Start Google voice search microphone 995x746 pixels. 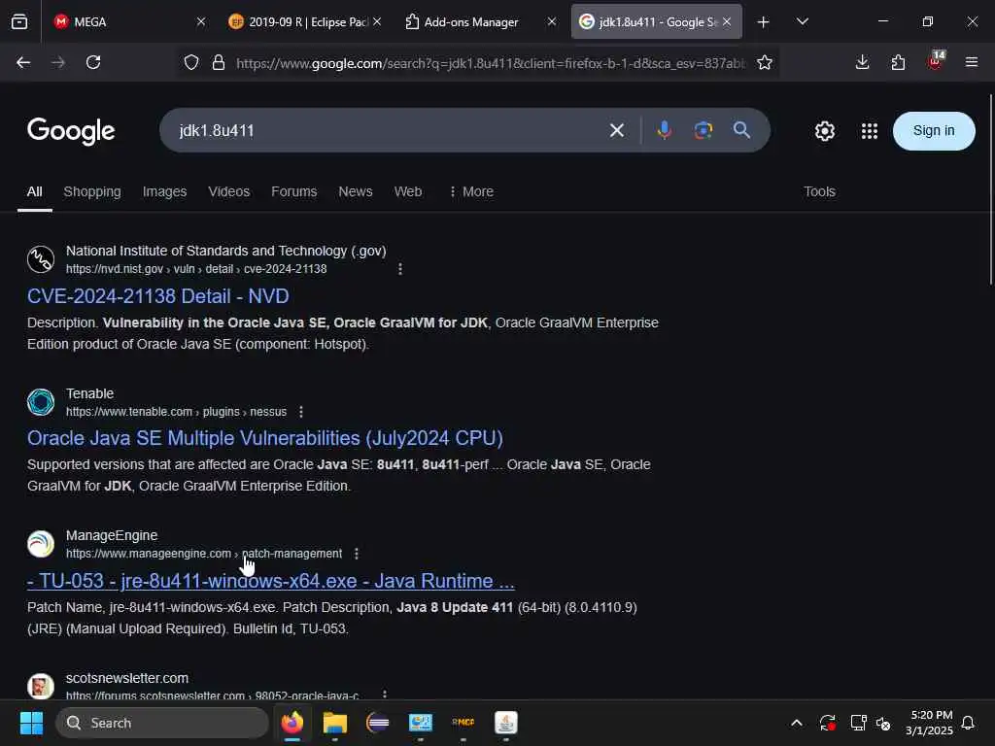coord(664,131)
